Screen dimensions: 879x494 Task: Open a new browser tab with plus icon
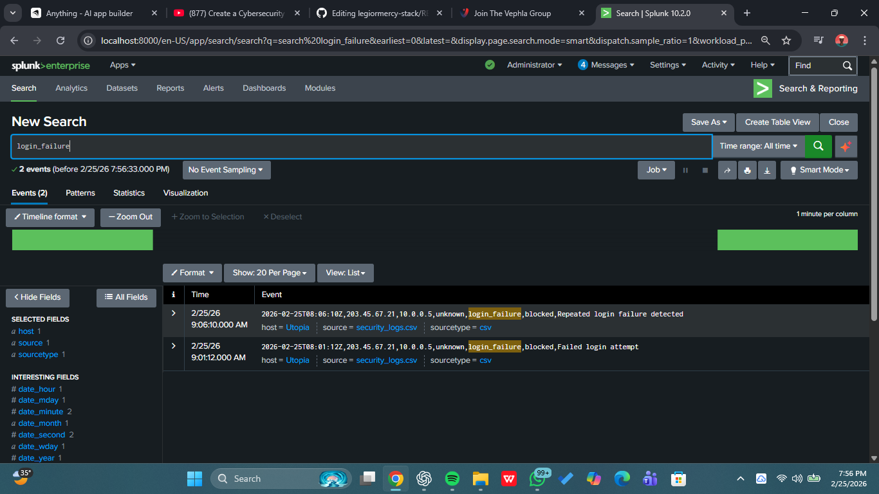tap(747, 13)
